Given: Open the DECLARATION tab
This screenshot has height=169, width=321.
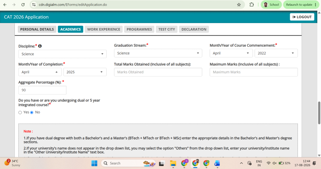Looking at the screenshot, I should click(x=194, y=29).
